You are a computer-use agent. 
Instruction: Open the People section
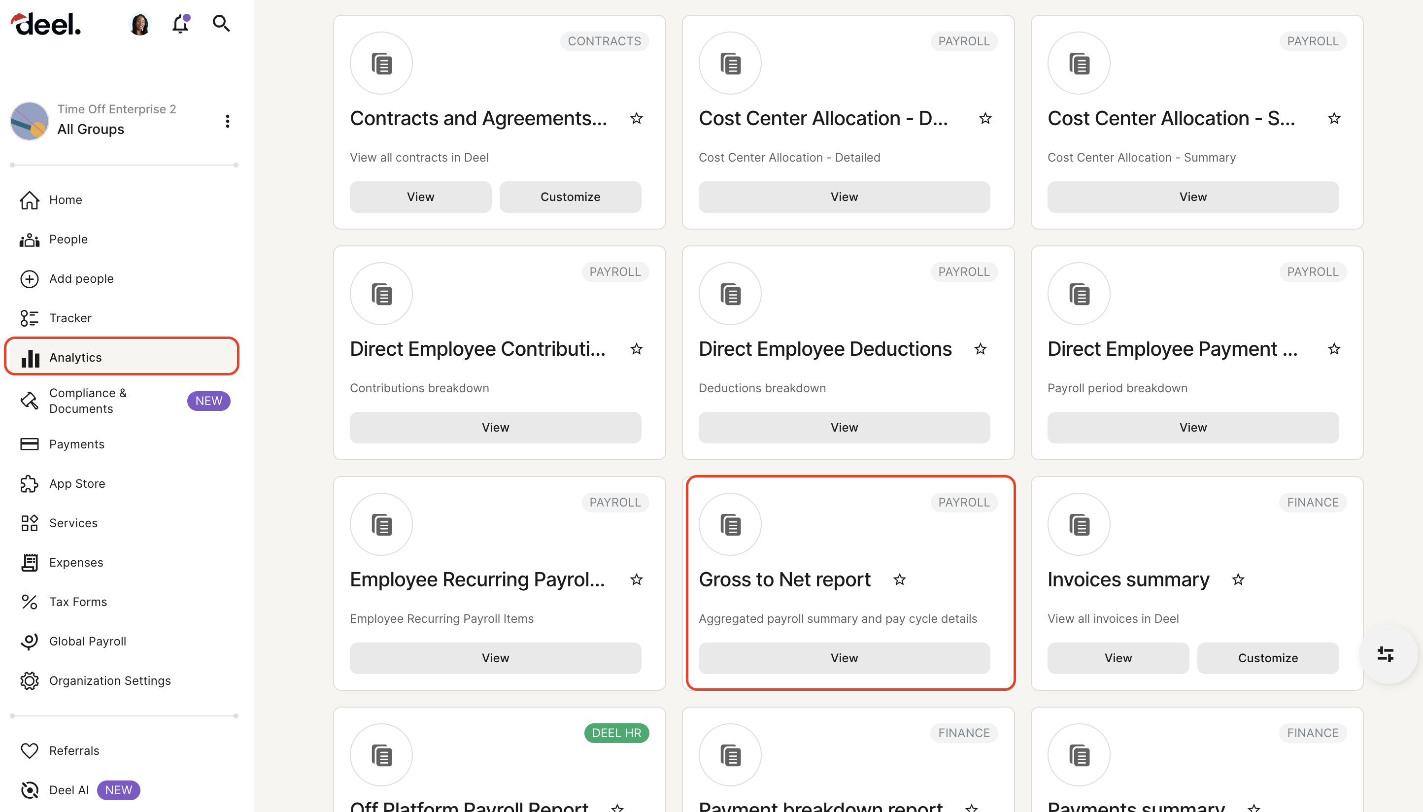click(68, 238)
